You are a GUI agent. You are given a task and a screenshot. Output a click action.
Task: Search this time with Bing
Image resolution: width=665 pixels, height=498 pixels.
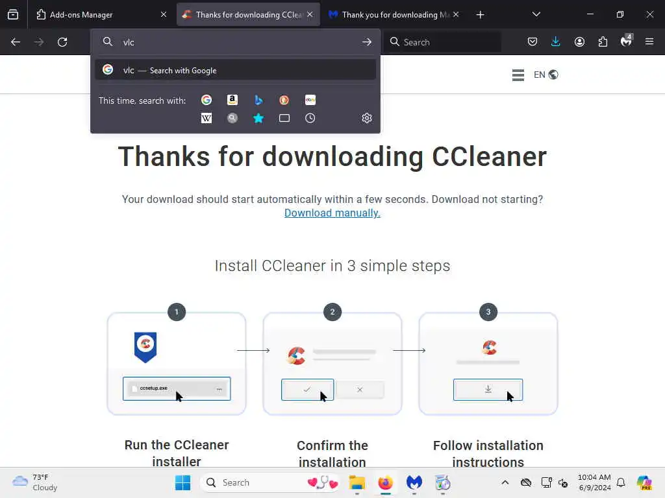tap(258, 100)
